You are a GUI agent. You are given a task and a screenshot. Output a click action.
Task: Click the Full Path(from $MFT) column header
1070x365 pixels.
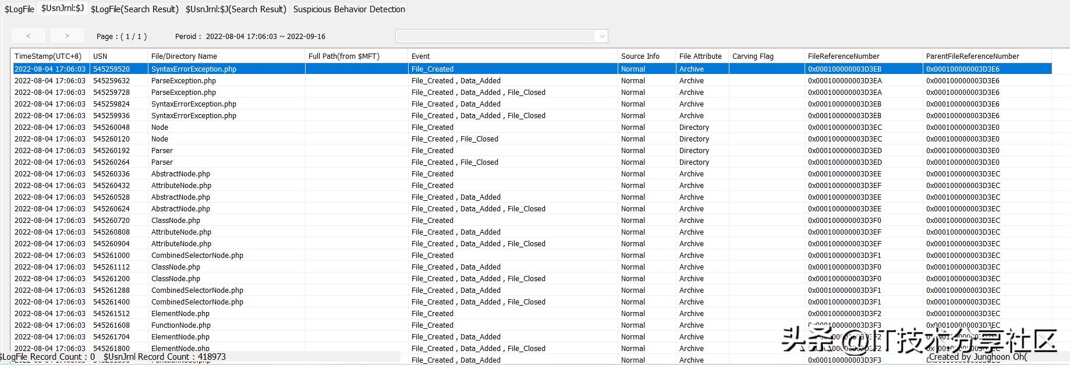click(343, 56)
